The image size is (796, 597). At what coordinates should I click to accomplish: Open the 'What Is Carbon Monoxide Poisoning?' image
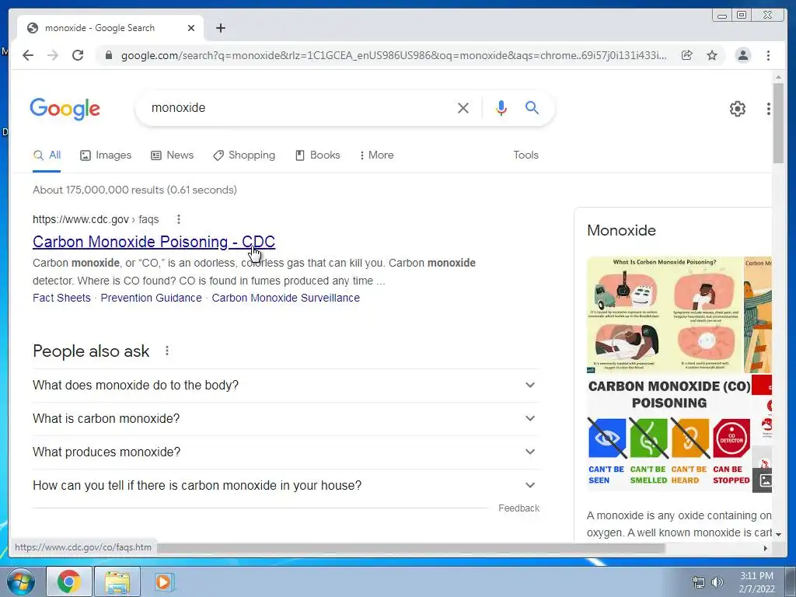coord(665,315)
